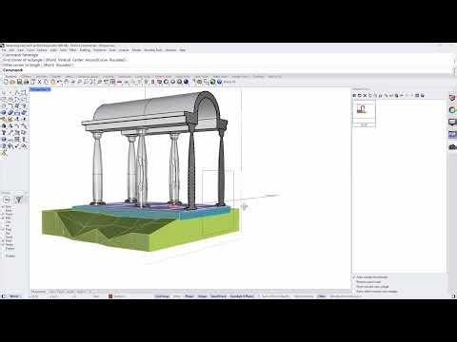Open the selection filter funnel icon

[19, 199]
